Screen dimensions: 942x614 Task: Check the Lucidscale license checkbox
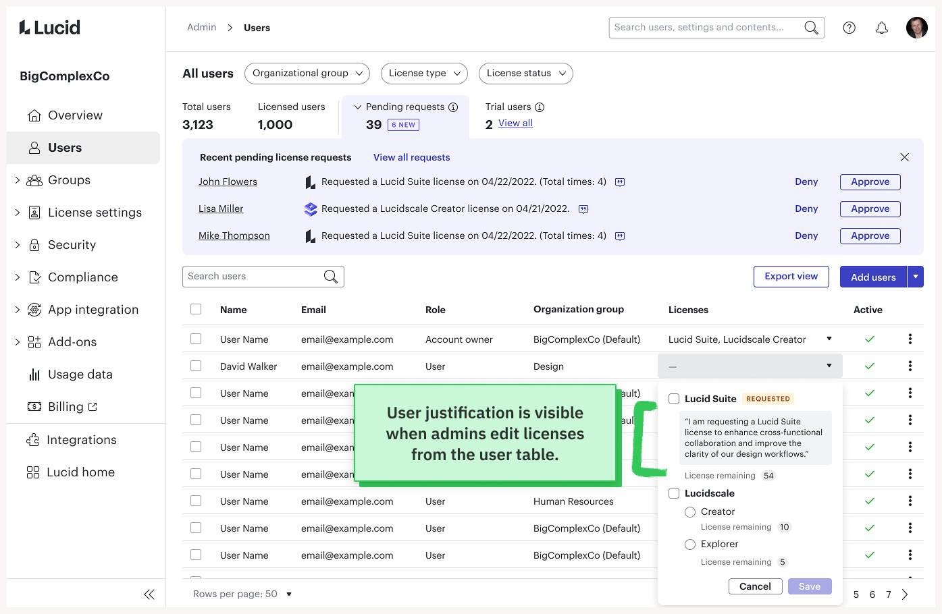674,493
